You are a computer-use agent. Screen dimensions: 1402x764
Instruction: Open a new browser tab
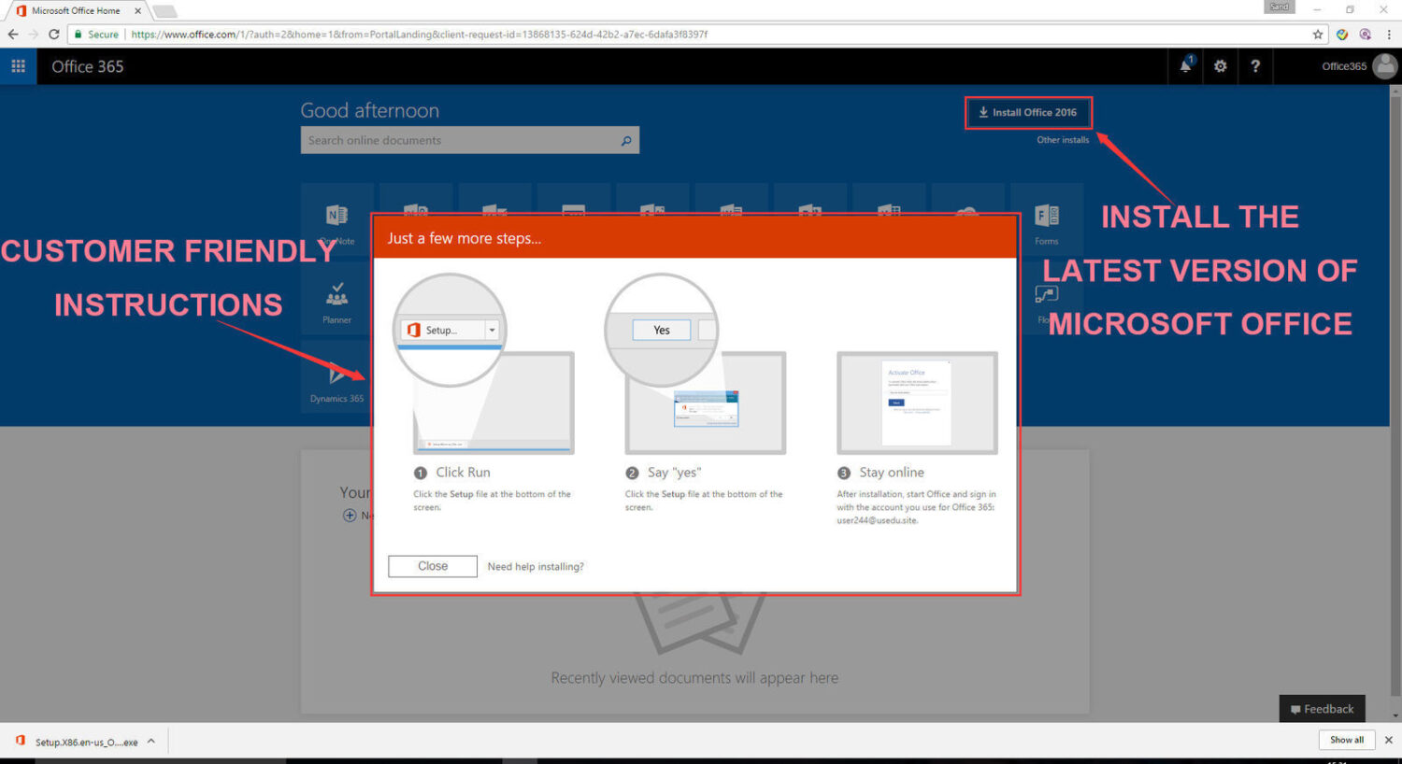(164, 11)
